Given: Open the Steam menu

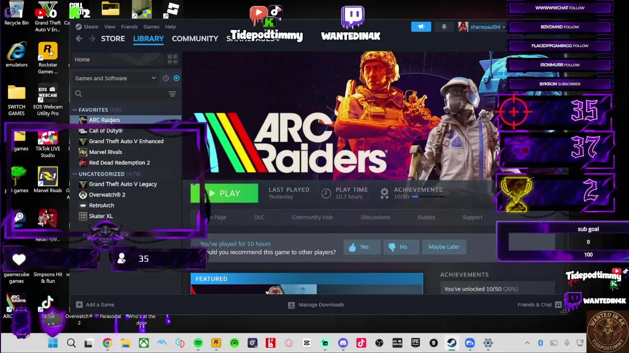Looking at the screenshot, I should [87, 26].
